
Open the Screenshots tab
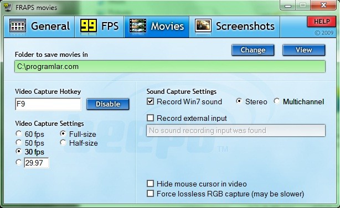235,26
